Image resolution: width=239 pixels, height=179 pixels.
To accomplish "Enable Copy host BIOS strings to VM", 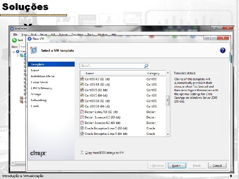I will (x=82, y=152).
